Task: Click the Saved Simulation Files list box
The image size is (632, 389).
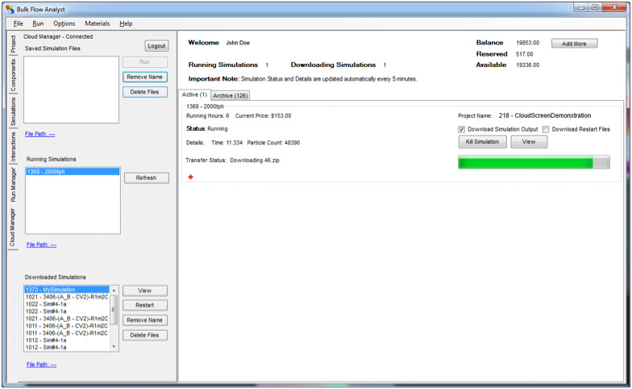Action: pos(71,90)
